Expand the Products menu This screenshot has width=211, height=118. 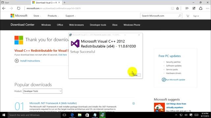tap(53, 16)
